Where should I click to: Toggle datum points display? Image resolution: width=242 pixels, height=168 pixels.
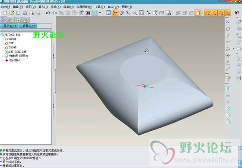221,13
